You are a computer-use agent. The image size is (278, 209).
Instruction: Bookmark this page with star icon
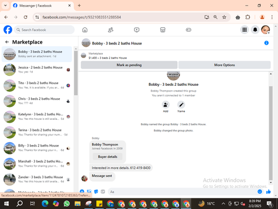(224, 17)
